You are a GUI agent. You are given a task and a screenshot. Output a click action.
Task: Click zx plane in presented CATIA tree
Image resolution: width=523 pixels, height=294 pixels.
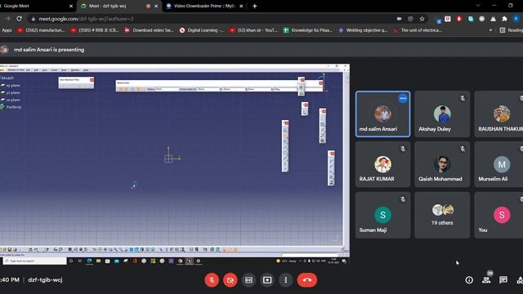tap(11, 100)
